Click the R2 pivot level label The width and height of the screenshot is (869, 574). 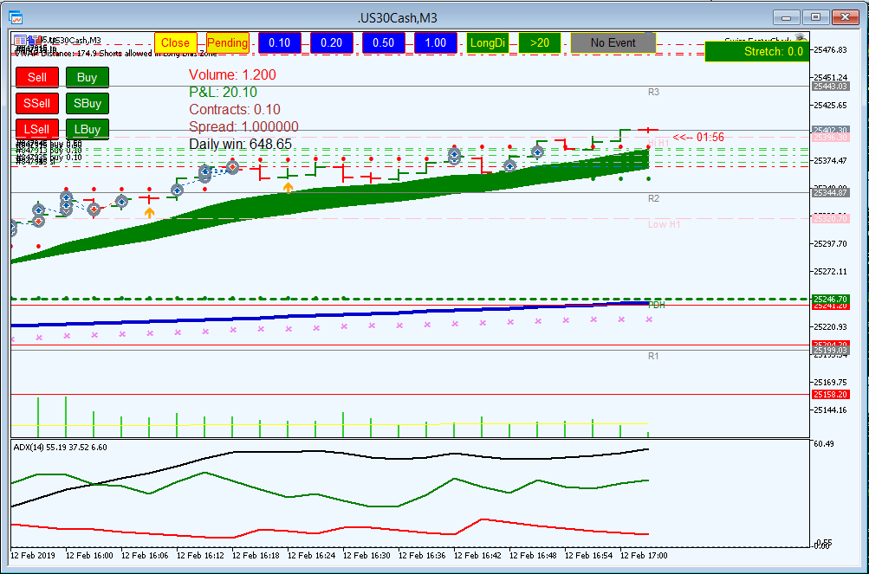tap(653, 198)
